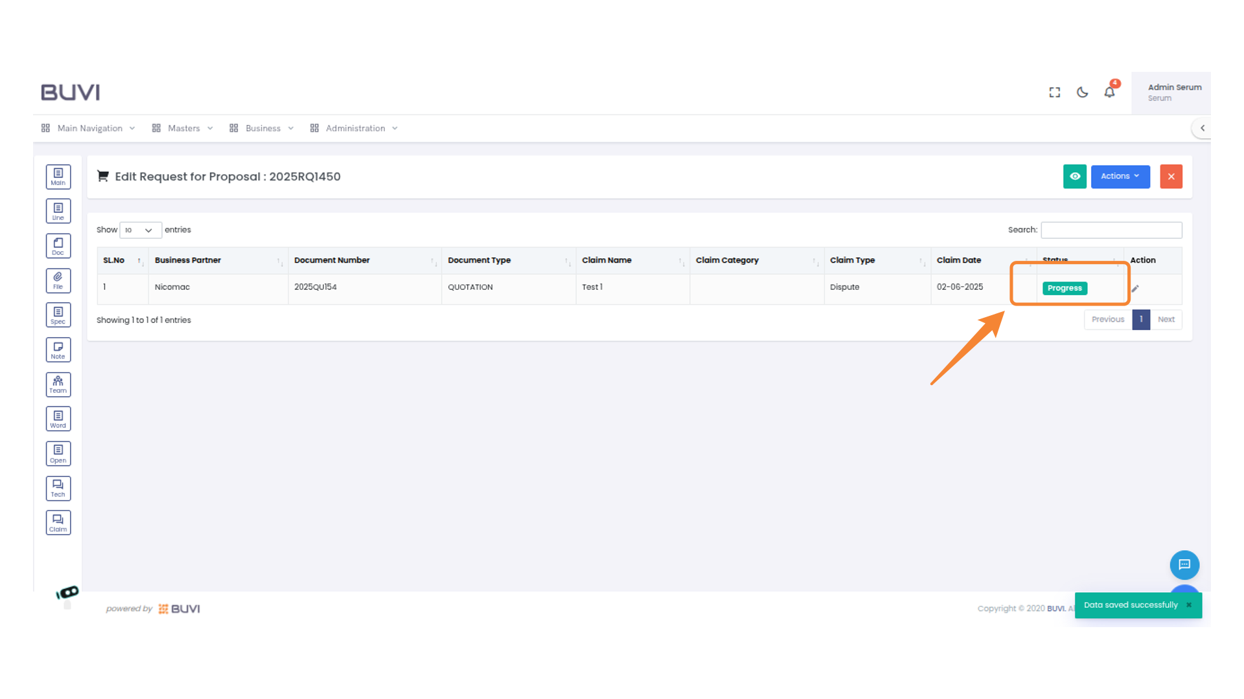The image size is (1244, 699).
Task: Click the Next pagination button
Action: (x=1166, y=319)
